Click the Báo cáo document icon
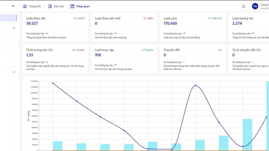Image resolution: width=269 pixels, height=151 pixels. click(x=50, y=6)
